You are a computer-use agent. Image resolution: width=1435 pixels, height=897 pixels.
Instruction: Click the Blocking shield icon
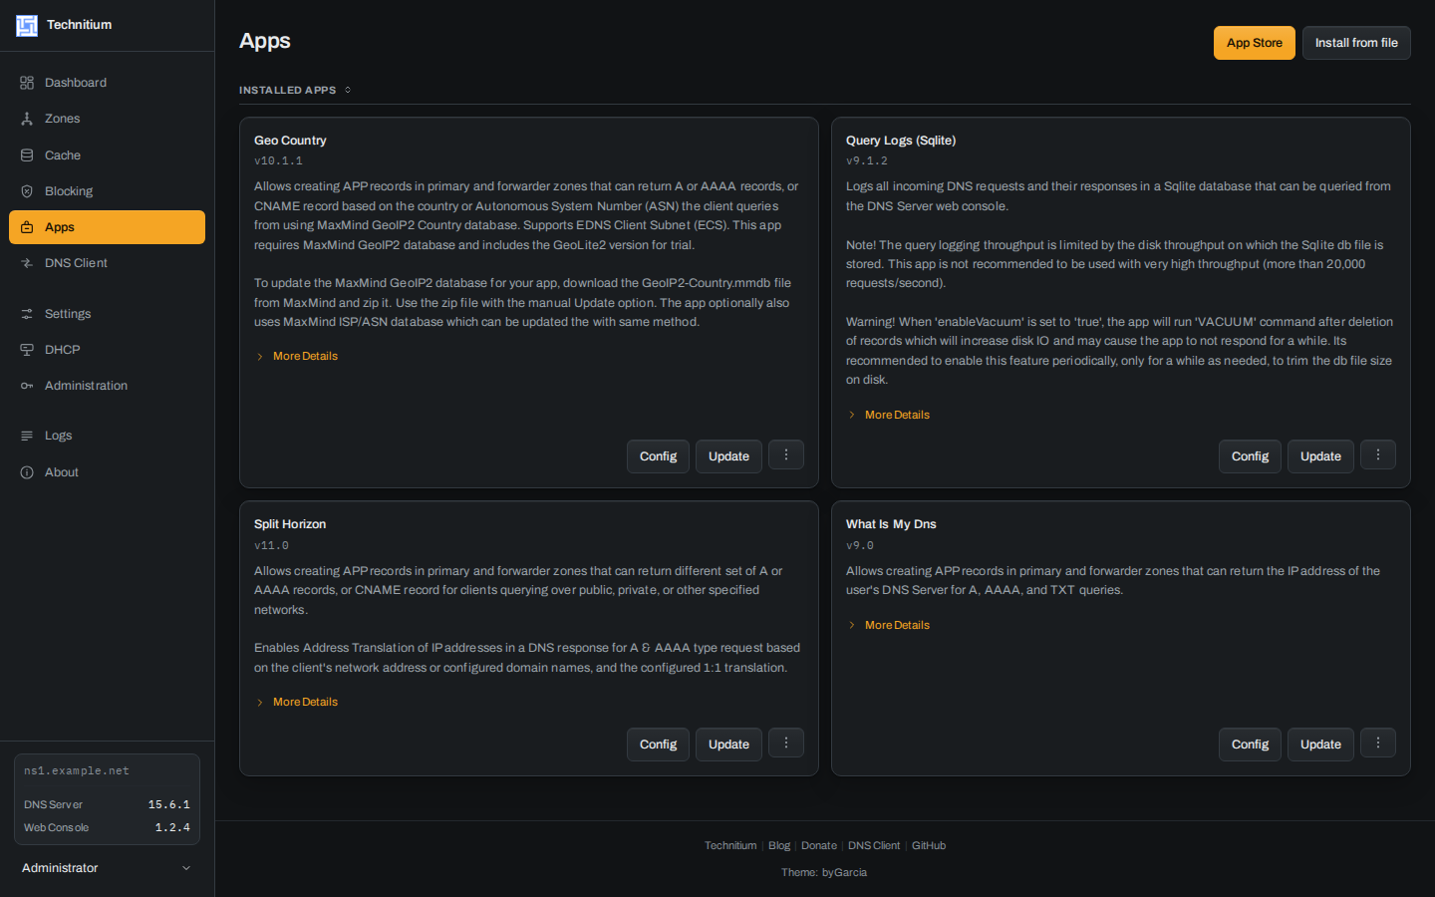[27, 191]
